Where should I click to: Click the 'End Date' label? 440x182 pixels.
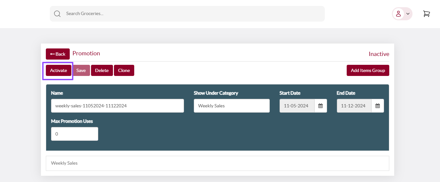coord(346,93)
